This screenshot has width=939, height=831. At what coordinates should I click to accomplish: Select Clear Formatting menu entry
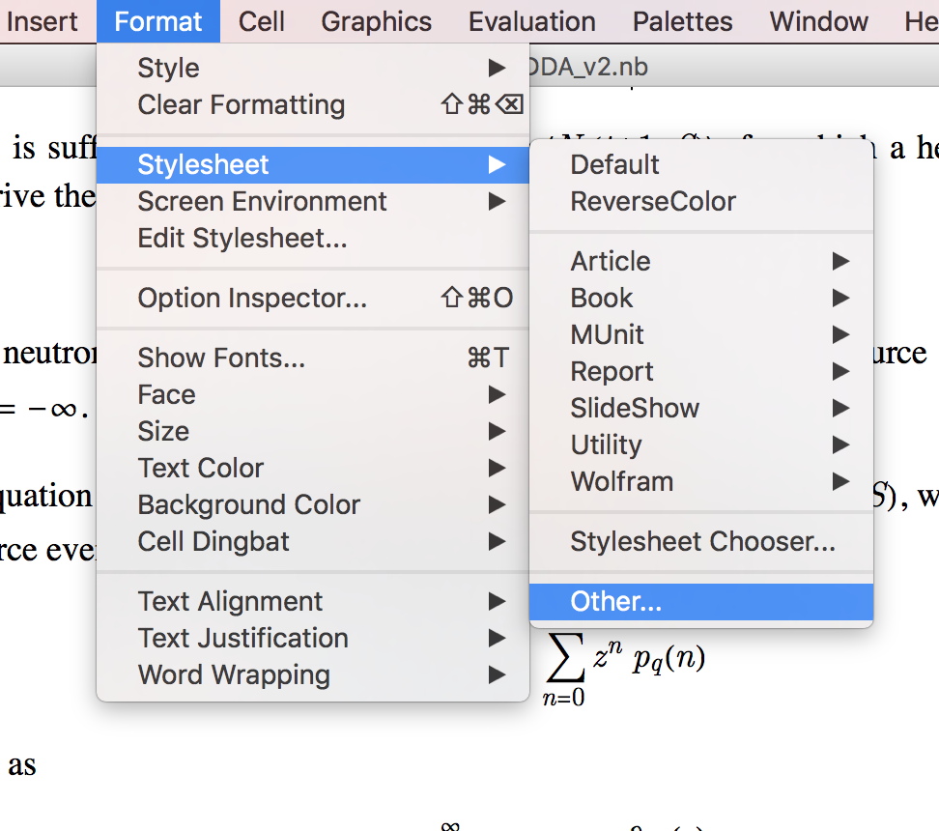[242, 105]
